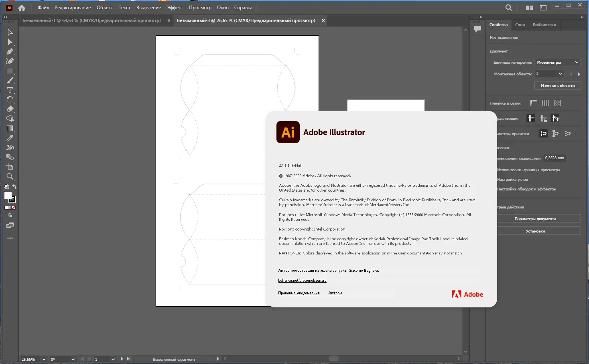Image resolution: width=589 pixels, height=364 pixels.
Task: Expand the Монтажная область number dropdown
Action: [x=560, y=74]
